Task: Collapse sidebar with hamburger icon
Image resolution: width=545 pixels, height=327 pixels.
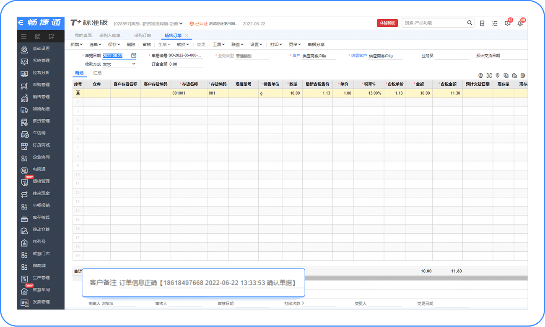Action: [x=24, y=36]
